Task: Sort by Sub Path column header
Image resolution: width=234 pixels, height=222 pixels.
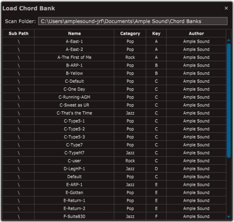Action: click(x=19, y=33)
